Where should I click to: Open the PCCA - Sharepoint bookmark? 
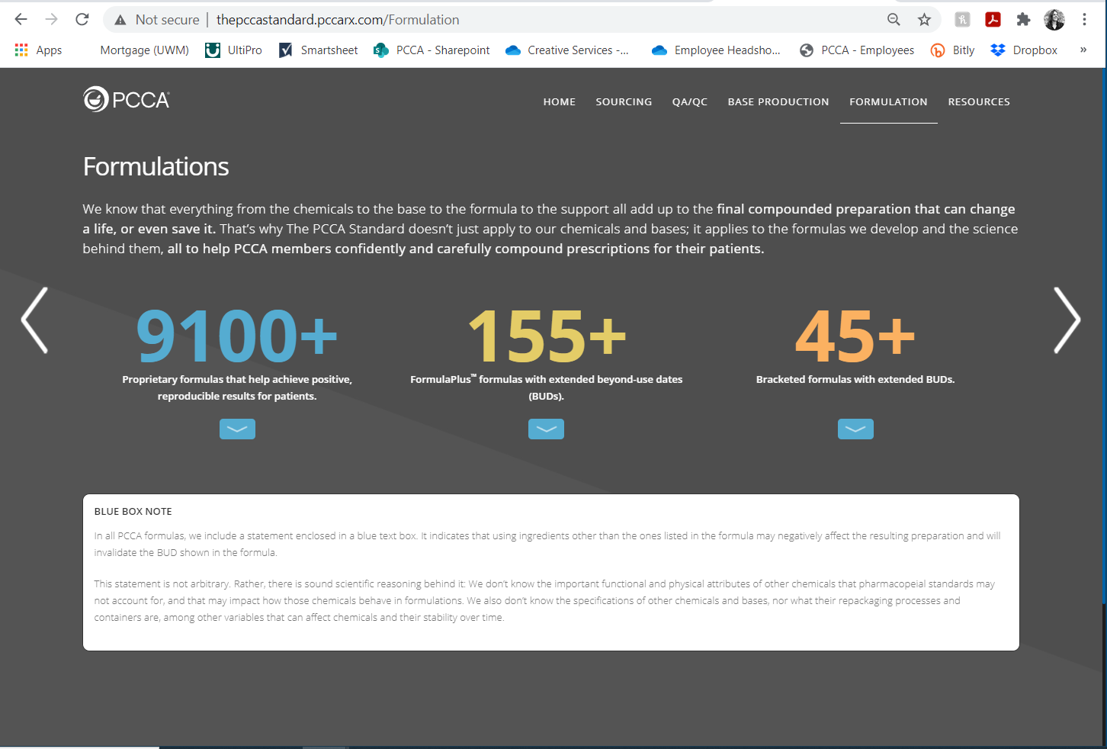(x=432, y=50)
